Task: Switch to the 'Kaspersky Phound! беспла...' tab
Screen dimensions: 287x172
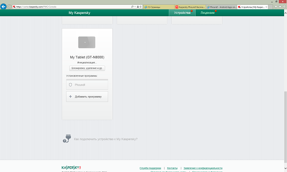Action: [x=190, y=7]
